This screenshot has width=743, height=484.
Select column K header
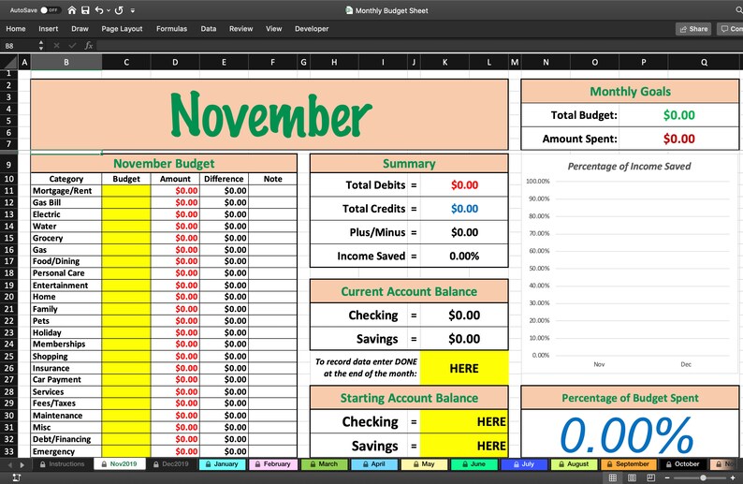tap(444, 62)
